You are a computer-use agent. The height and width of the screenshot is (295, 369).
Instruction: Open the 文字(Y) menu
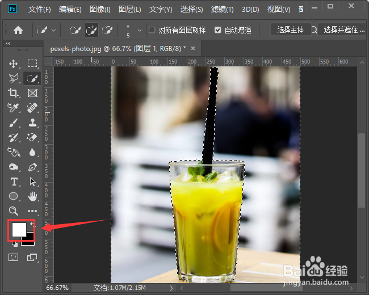(x=161, y=10)
